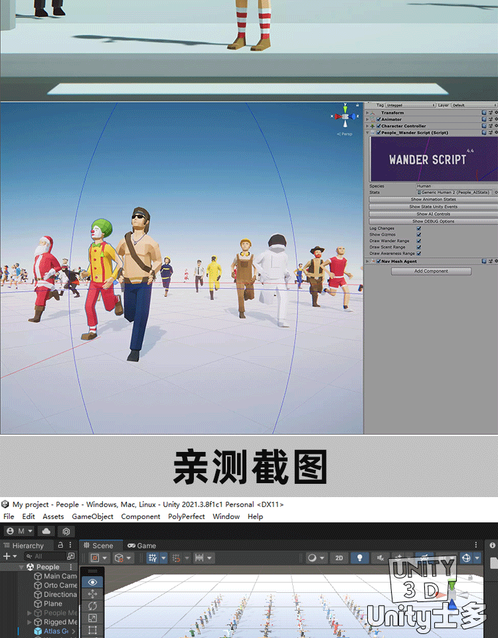The height and width of the screenshot is (638, 498).
Task: Toggle scene lighting bulb icon
Action: 360,558
